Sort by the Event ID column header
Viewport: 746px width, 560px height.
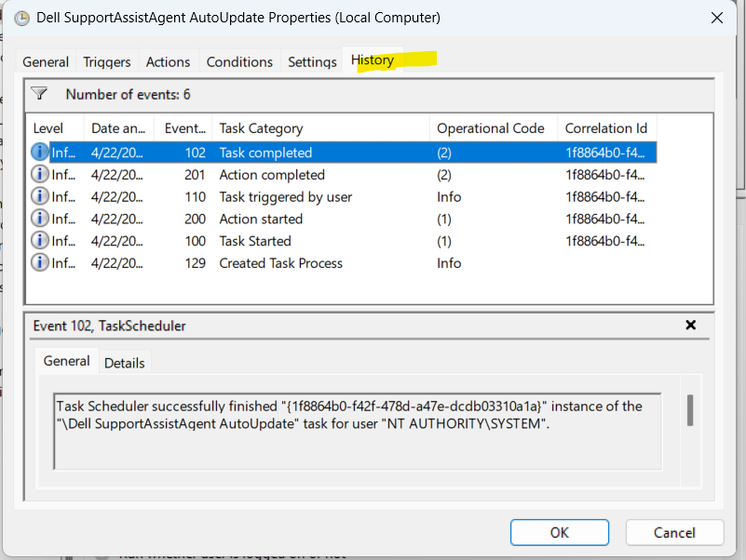tap(183, 128)
